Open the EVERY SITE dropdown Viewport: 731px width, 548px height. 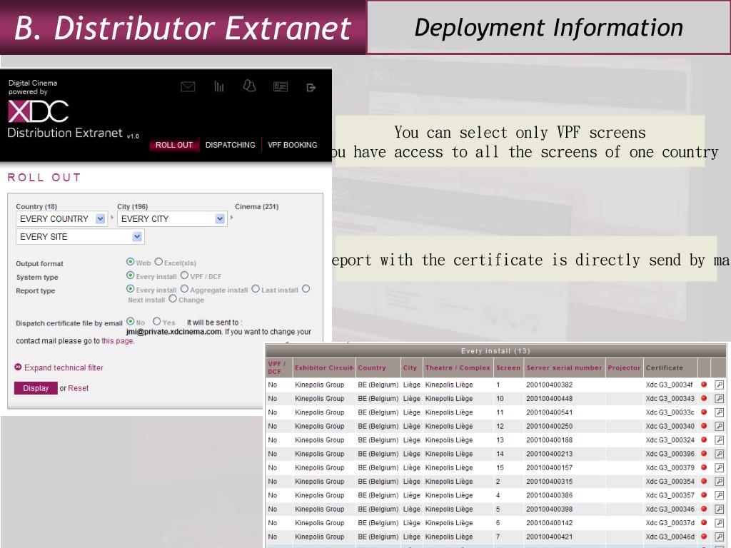[80, 237]
